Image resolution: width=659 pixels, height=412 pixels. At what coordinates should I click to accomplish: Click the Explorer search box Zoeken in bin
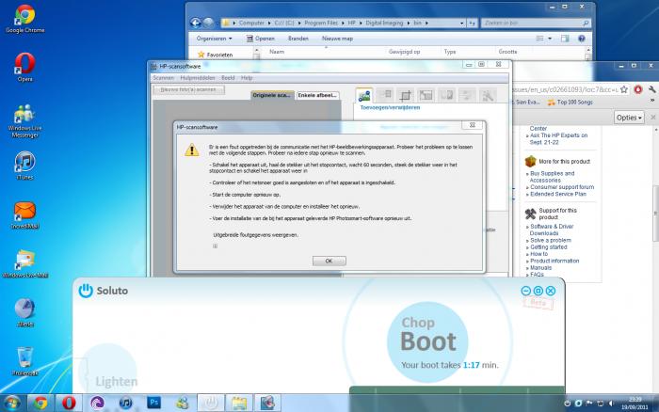tap(537, 24)
